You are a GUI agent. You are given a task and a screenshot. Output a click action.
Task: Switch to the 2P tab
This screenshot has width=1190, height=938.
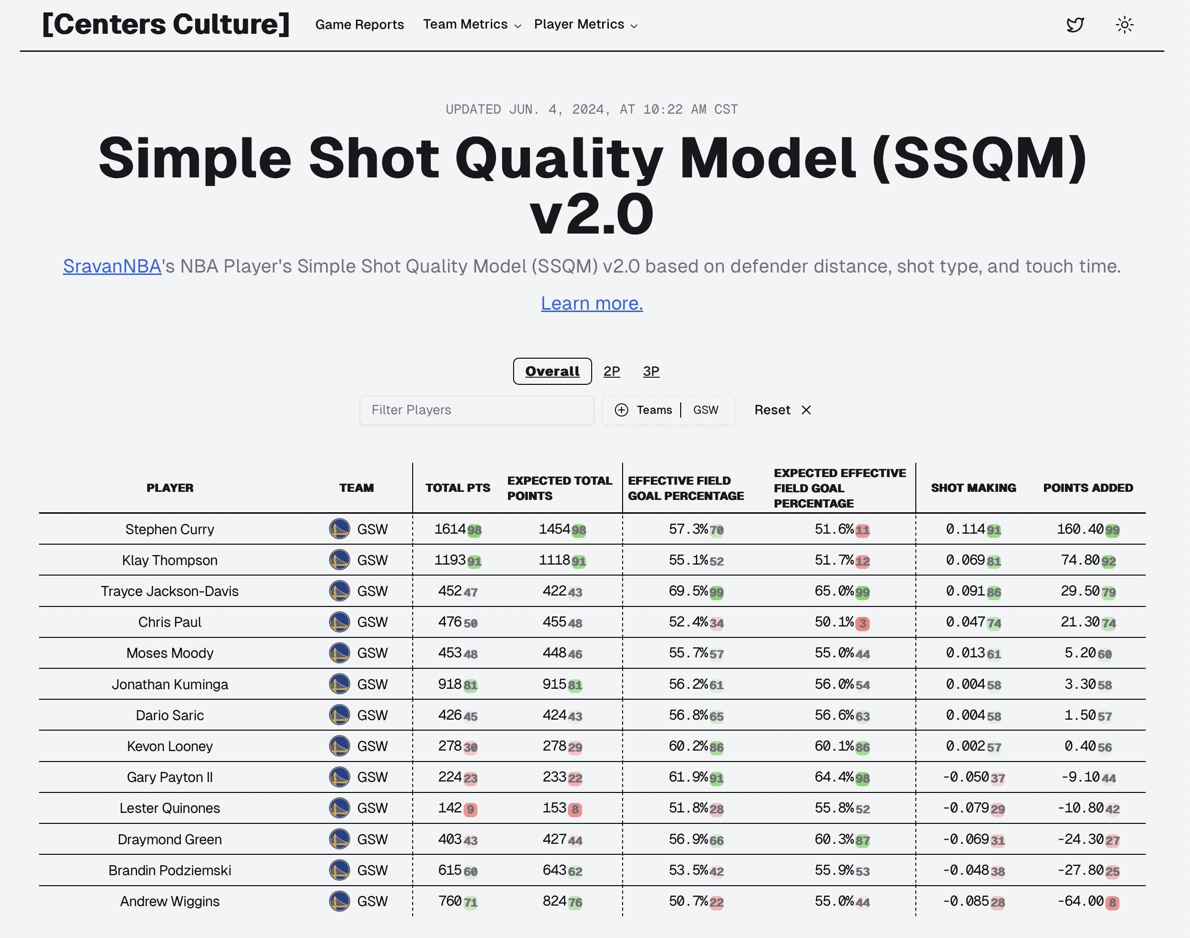coord(611,371)
